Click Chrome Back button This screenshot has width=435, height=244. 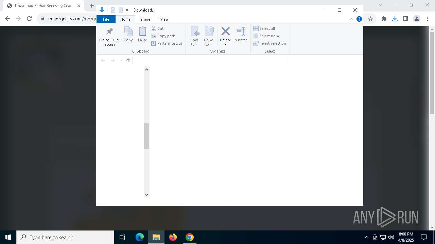coord(7,19)
